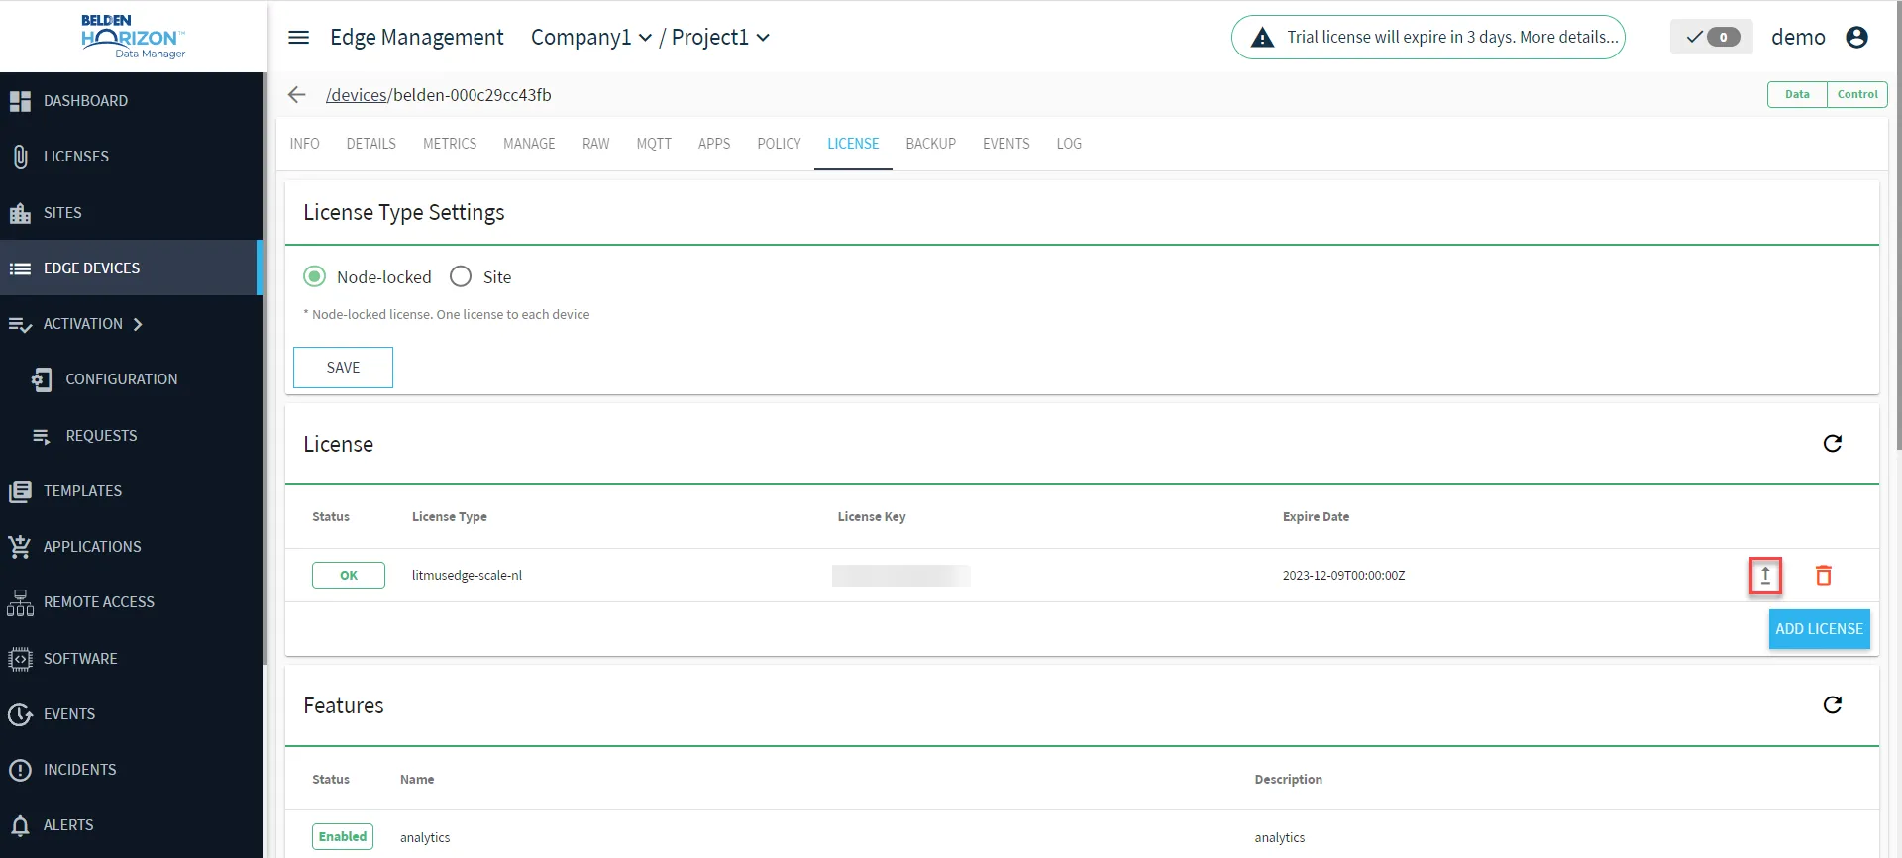Switch to Data mode
Screen dimensions: 1902x858
click(x=1797, y=95)
